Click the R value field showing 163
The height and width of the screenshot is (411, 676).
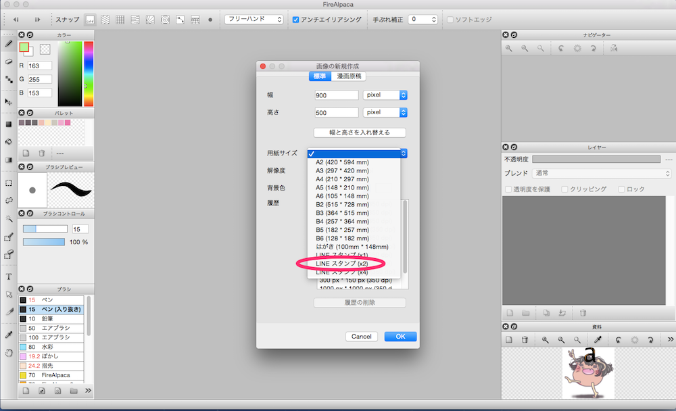(x=40, y=66)
